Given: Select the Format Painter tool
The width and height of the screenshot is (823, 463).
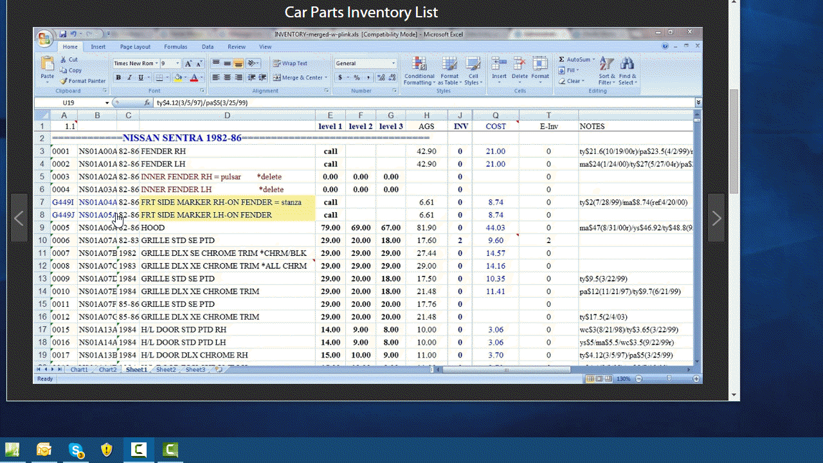Looking at the screenshot, I should [x=83, y=81].
